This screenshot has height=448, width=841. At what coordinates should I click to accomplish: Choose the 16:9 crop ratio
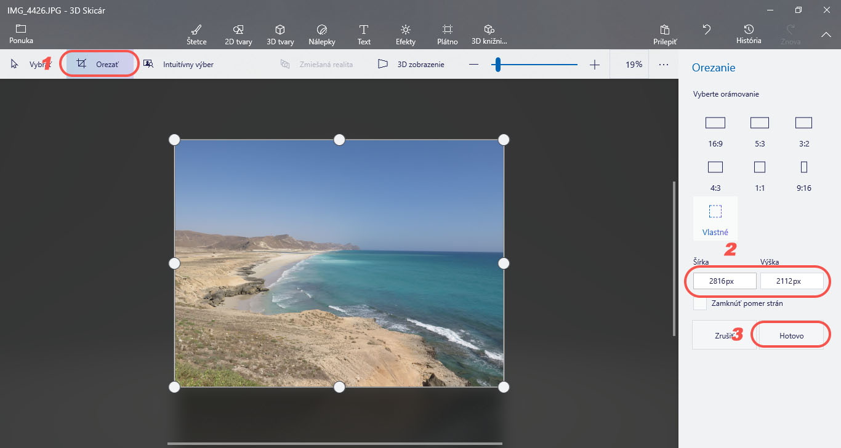(715, 130)
